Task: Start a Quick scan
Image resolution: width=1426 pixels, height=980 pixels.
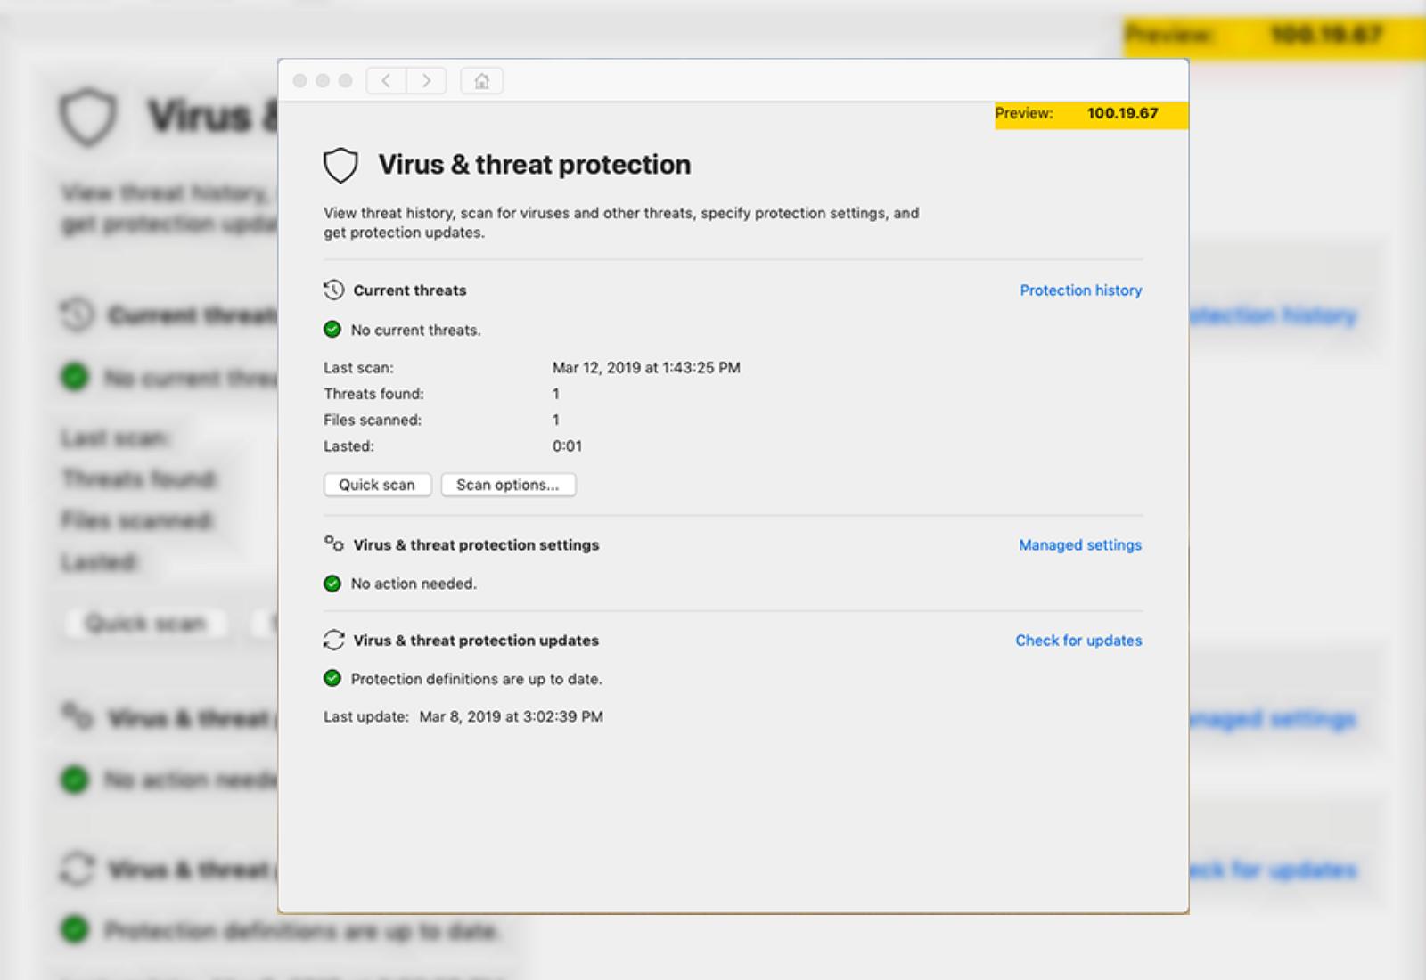Action: (377, 485)
